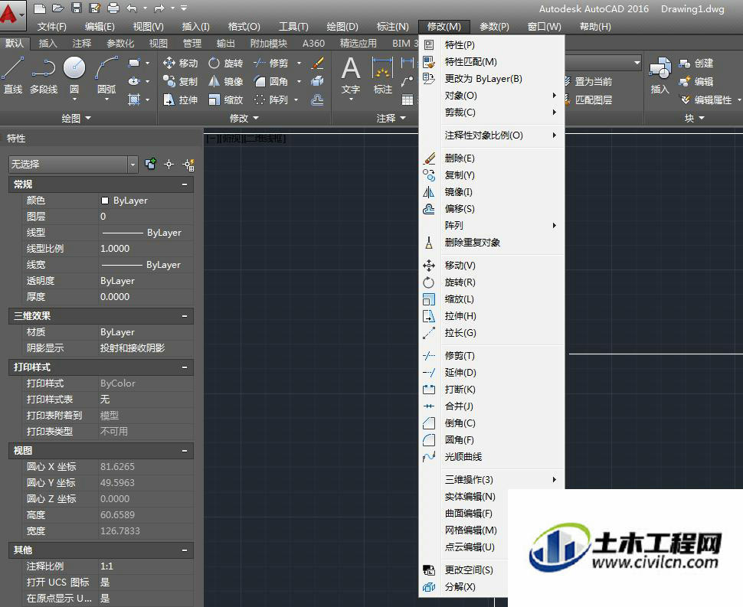
Task: Click the Plot/print icon in quick access toolbar
Action: [x=113, y=8]
